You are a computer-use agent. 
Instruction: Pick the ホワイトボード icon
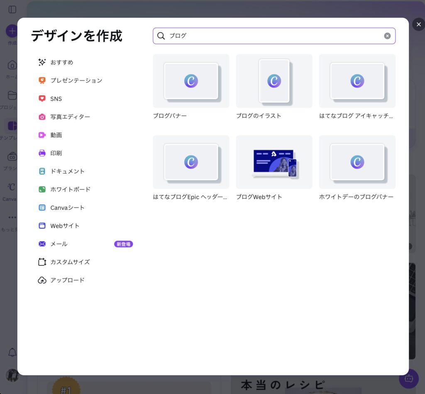42,189
